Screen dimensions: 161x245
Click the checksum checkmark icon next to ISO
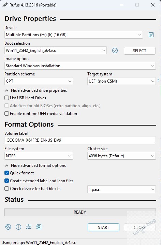[x=115, y=51]
